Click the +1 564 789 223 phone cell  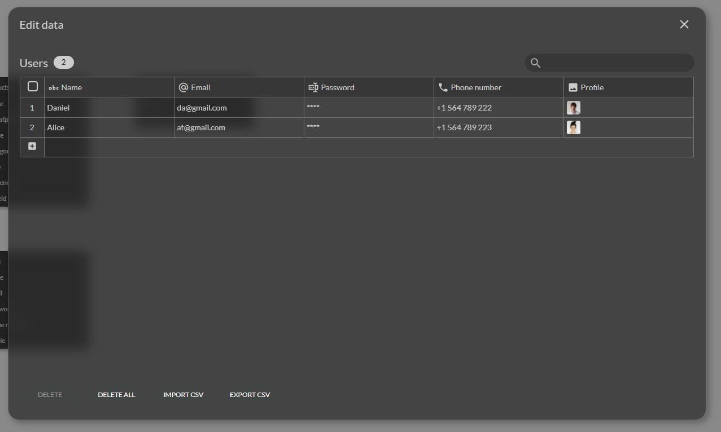tap(499, 127)
